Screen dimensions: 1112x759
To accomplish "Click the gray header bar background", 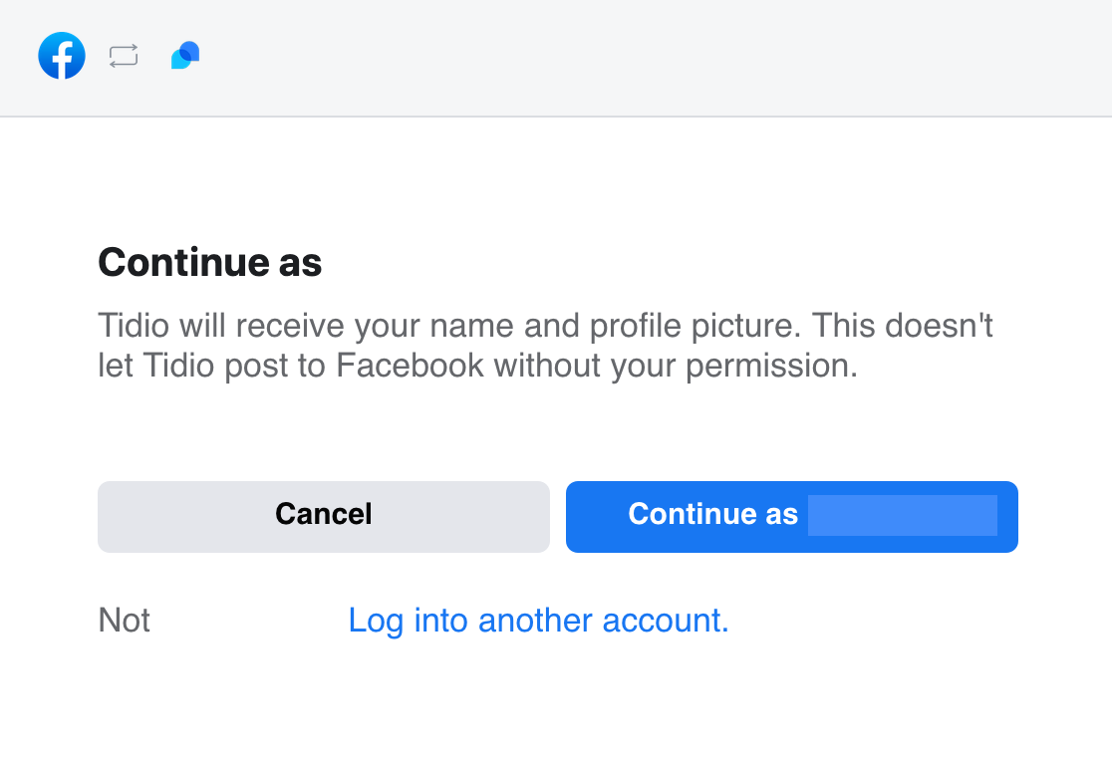I will click(639, 57).
